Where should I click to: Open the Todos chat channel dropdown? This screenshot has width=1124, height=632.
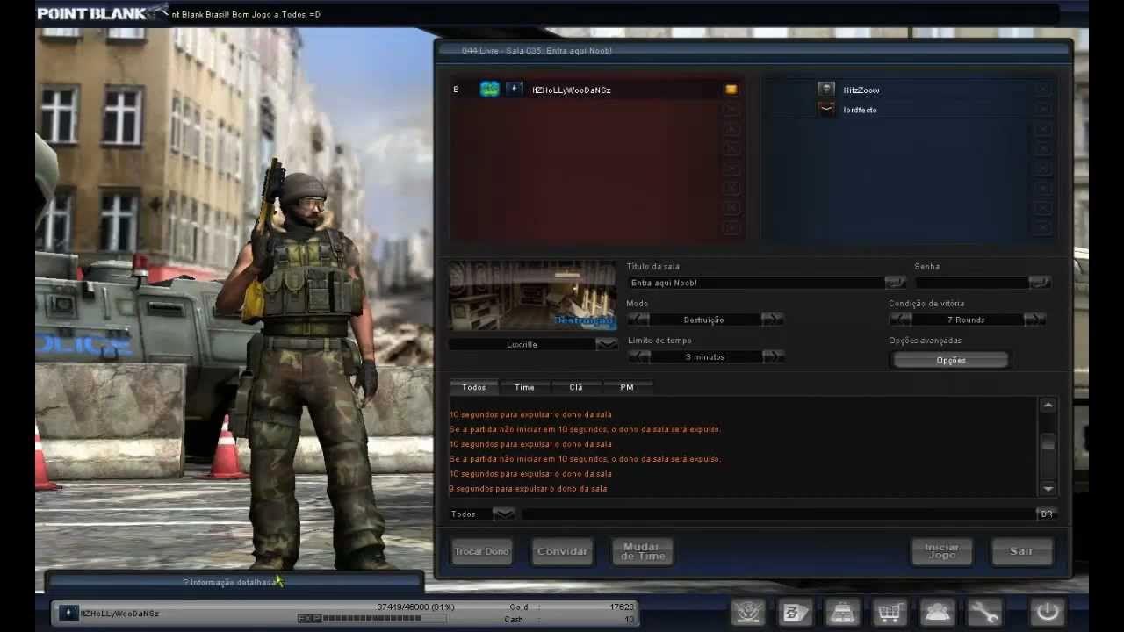(x=504, y=513)
